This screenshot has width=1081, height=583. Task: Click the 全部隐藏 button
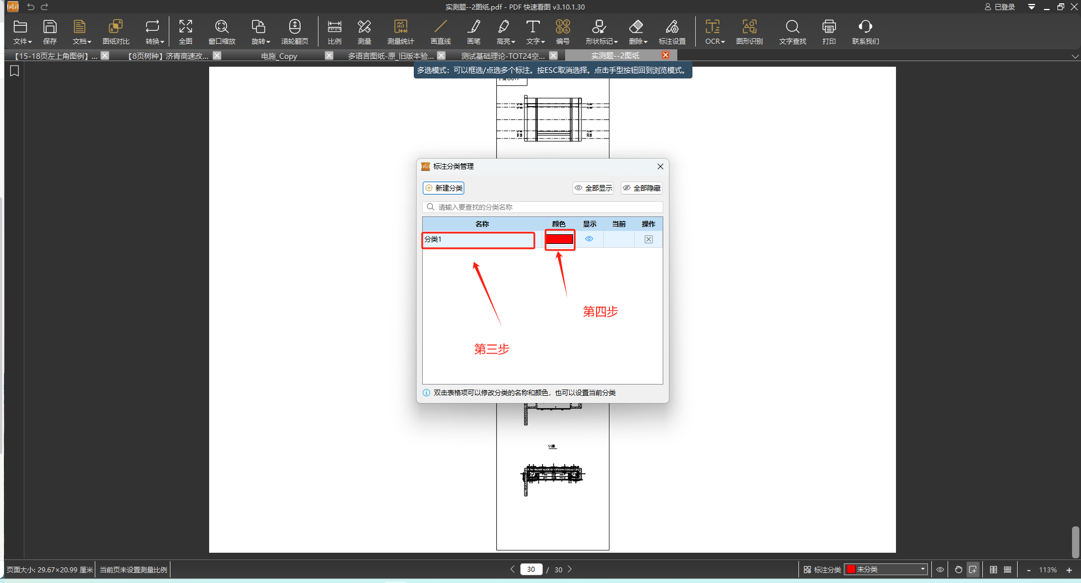click(641, 188)
